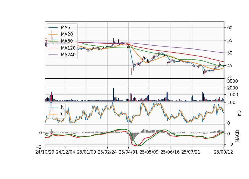Viewport: 249px width, 179px height.
Task: Click the 25/05/09 date axis label
Action: (x=149, y=152)
